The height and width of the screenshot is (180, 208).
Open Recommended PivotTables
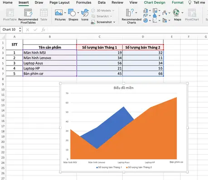[x=28, y=13]
